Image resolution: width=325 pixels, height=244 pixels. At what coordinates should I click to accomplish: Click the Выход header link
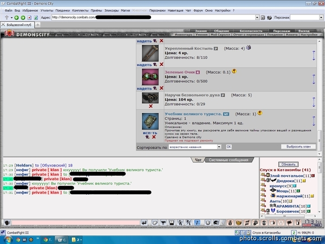coord(304,31)
